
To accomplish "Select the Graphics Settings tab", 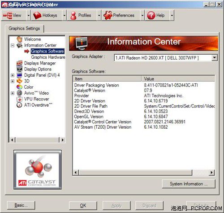I will click(x=24, y=28).
